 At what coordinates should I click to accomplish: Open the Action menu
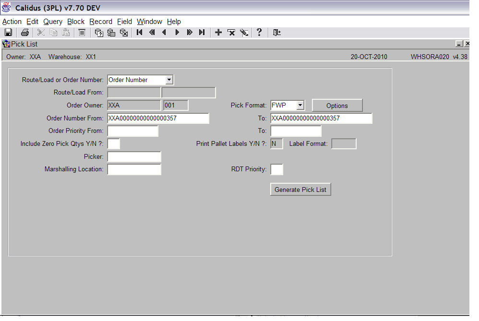pos(12,22)
